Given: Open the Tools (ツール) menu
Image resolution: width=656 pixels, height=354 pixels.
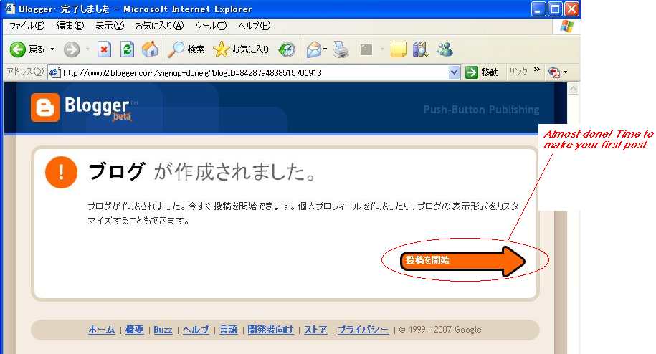Looking at the screenshot, I should [x=211, y=26].
